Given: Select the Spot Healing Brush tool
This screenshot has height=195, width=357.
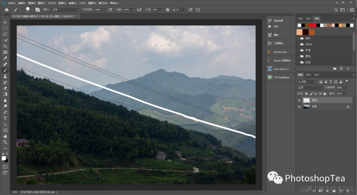Looking at the screenshot, I should coord(5,64).
